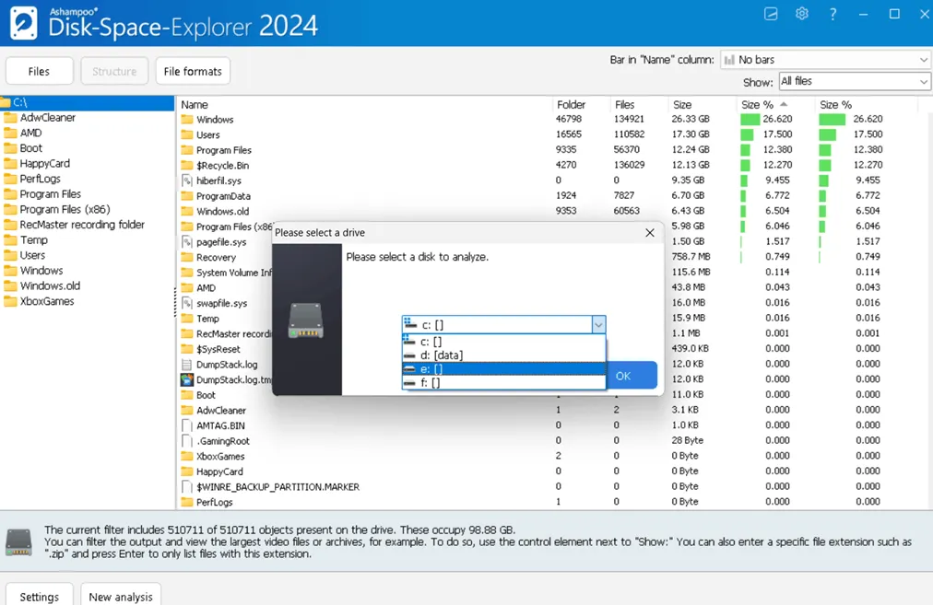Close the Please select a drive dialog
The height and width of the screenshot is (605, 933).
click(650, 233)
